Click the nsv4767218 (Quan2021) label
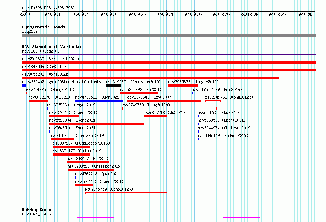This screenshot has width=326, height=222. tap(98, 174)
